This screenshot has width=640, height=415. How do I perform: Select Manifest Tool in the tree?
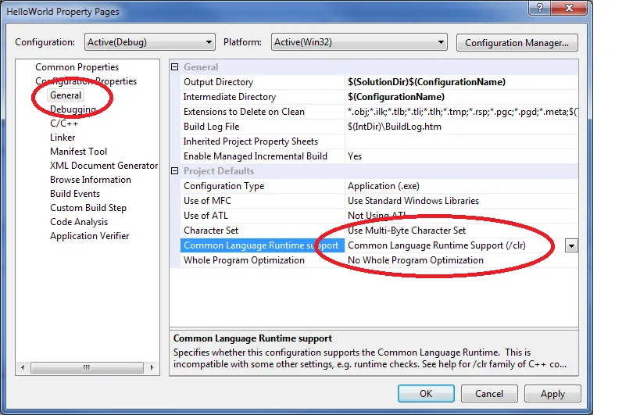tap(78, 152)
